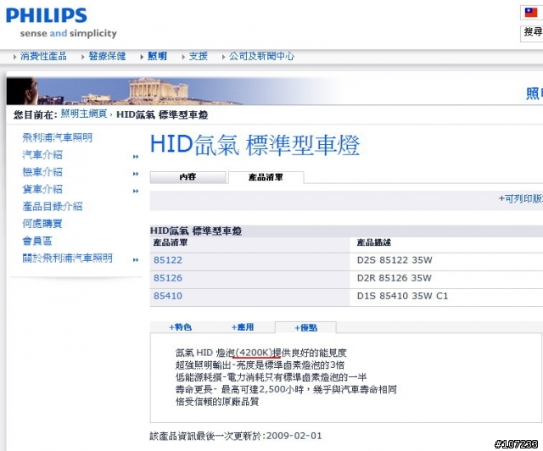Open product 85126 link
Image resolution: width=543 pixels, height=451 pixels.
168,278
